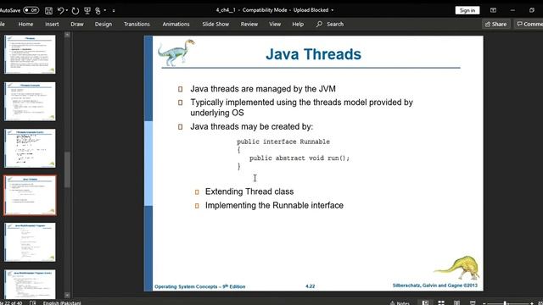Open the Insert tab
The image size is (543, 305).
tap(52, 24)
